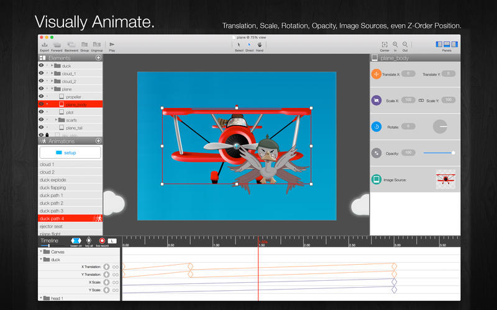Toggle the bottom panel in Panels
The image size is (497, 310).
coord(447,44)
